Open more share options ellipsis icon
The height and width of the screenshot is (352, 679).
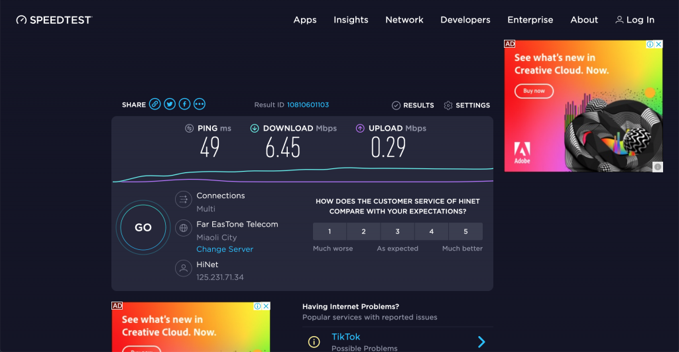(200, 104)
